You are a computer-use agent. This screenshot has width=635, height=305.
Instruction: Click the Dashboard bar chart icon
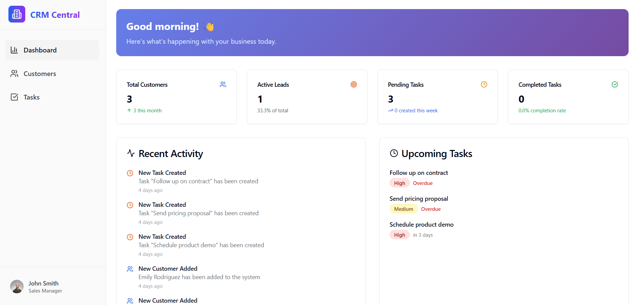click(14, 50)
